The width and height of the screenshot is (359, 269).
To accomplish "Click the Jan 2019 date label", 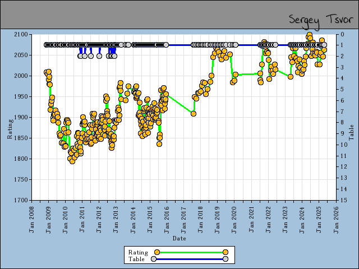I will point(218,220).
